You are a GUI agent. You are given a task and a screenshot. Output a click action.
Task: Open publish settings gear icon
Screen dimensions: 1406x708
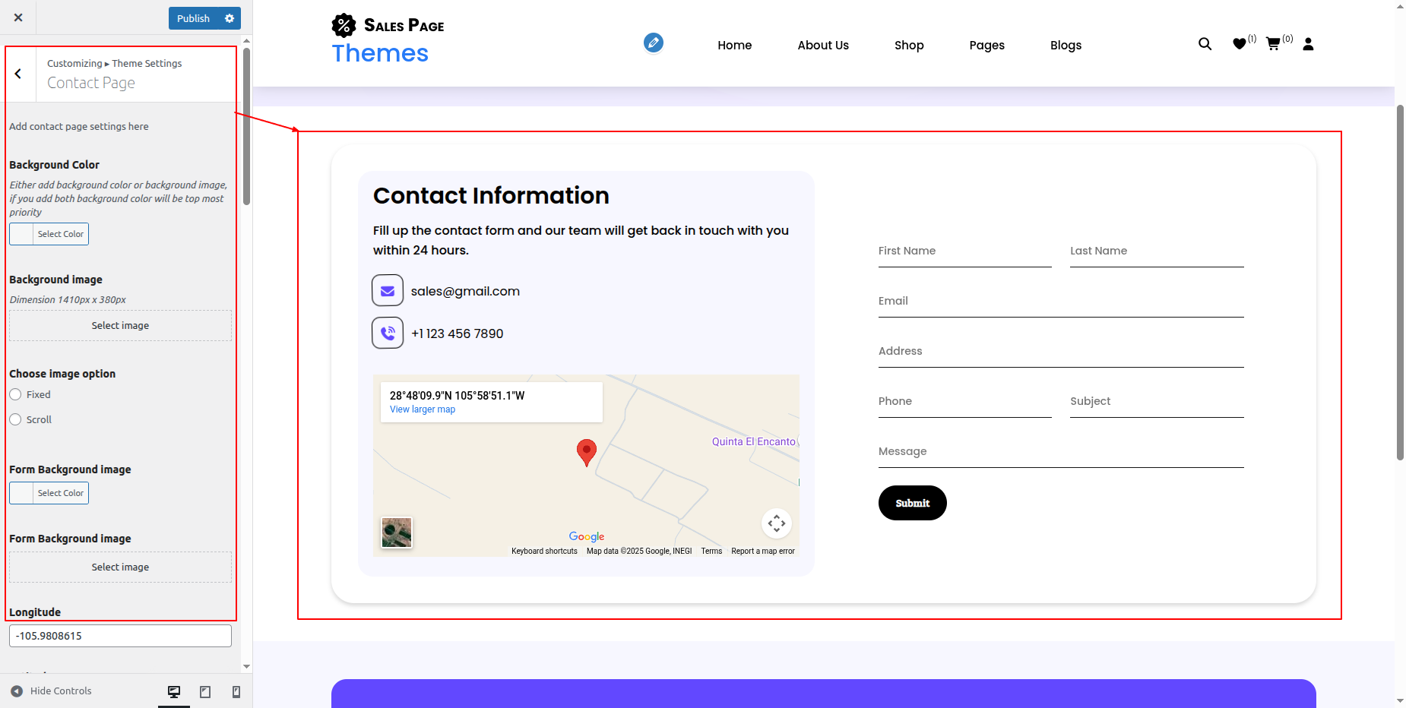(x=230, y=18)
